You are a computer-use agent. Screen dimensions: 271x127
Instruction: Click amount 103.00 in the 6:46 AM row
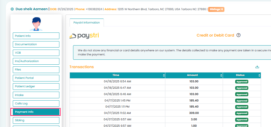point(194,94)
